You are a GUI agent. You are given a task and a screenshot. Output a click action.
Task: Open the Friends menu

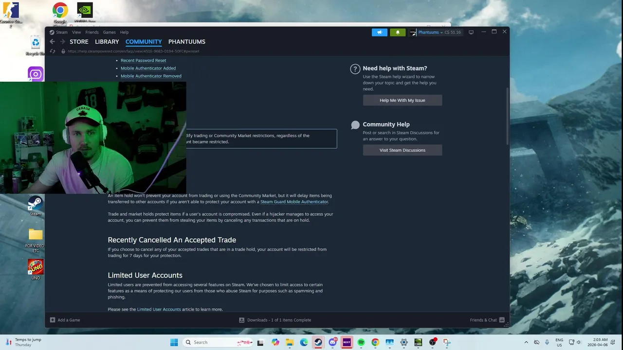pos(92,32)
